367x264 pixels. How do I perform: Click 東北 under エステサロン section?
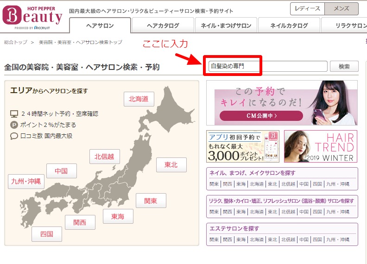(272, 239)
